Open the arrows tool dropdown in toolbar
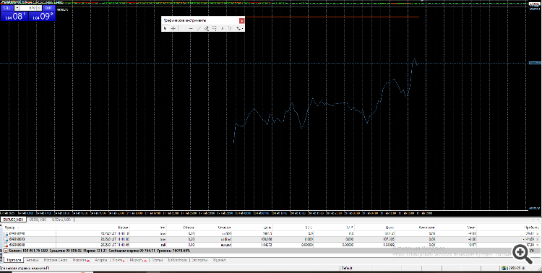Viewport: 542px width, 273px height. pyautogui.click(x=239, y=28)
